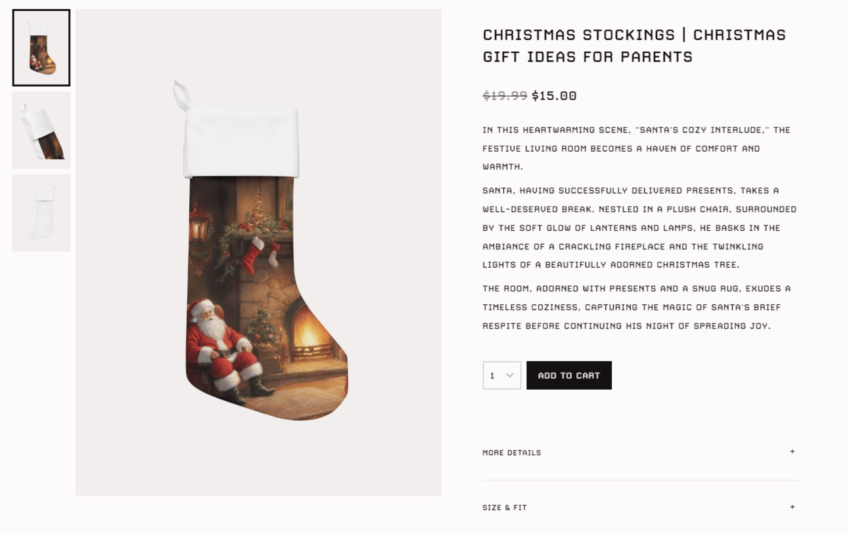
Task: Expand More Details with its plus icon
Action: (x=792, y=452)
